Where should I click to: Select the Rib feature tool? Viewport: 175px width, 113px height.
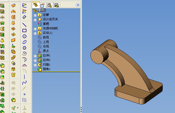click(2, 83)
